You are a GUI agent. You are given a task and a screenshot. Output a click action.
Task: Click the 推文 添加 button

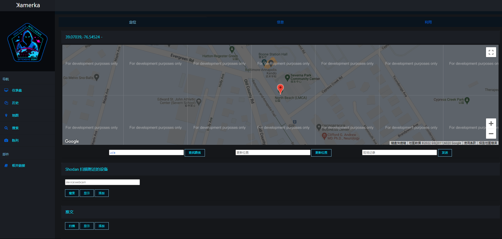(x=102, y=226)
